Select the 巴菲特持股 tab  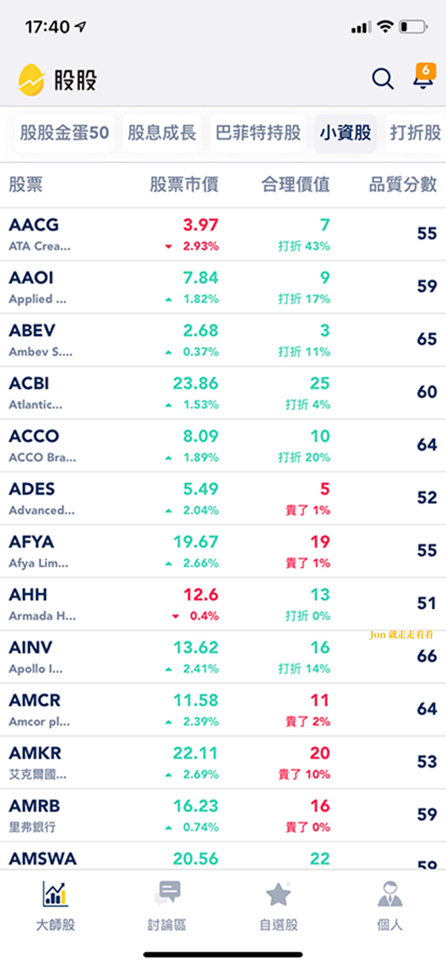(258, 133)
